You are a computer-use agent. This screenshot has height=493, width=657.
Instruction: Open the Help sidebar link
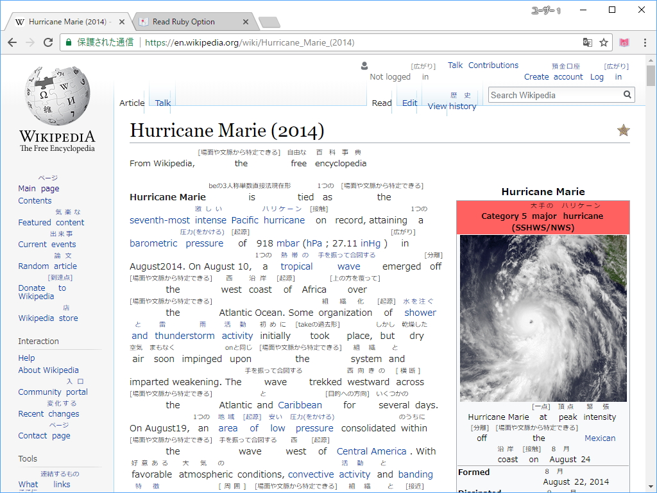[26, 358]
